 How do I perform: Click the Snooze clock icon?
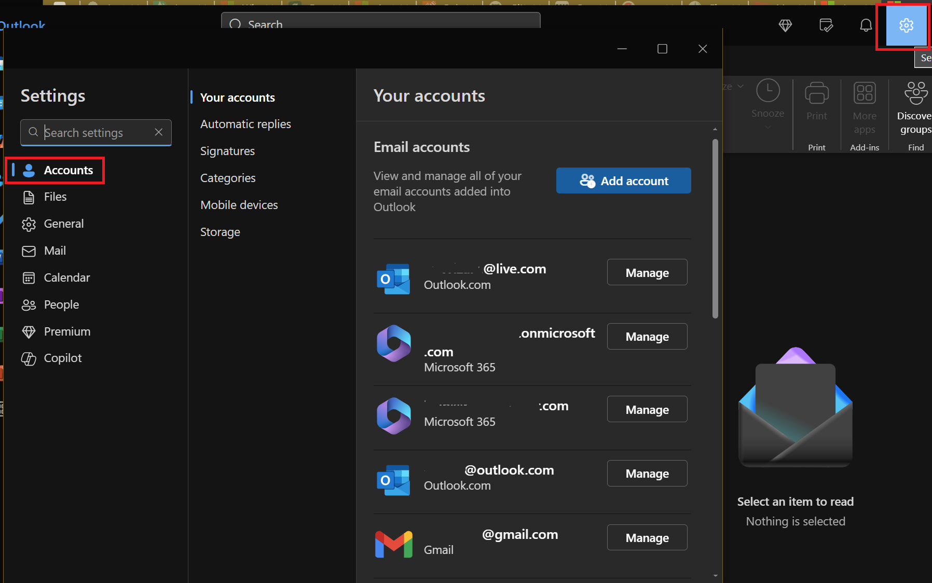coord(767,91)
